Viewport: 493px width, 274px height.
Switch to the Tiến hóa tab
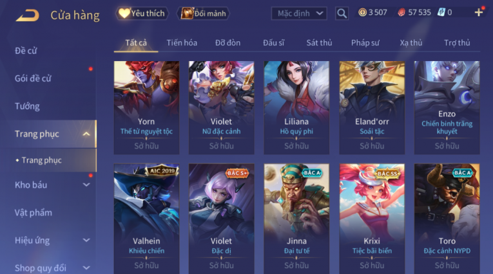[x=182, y=42]
